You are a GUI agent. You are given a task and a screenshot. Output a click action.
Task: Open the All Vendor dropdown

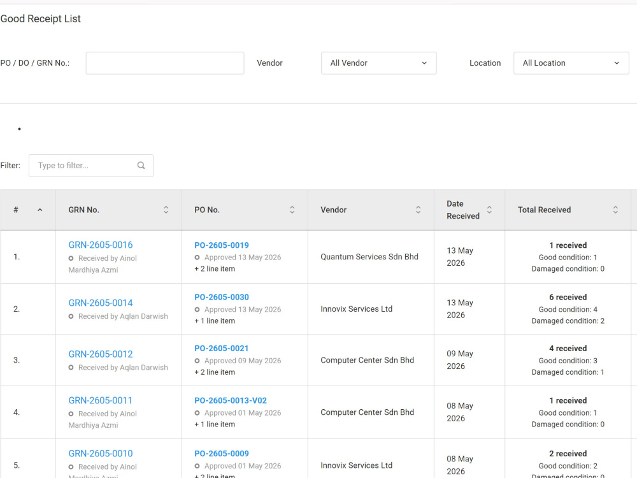click(x=378, y=63)
